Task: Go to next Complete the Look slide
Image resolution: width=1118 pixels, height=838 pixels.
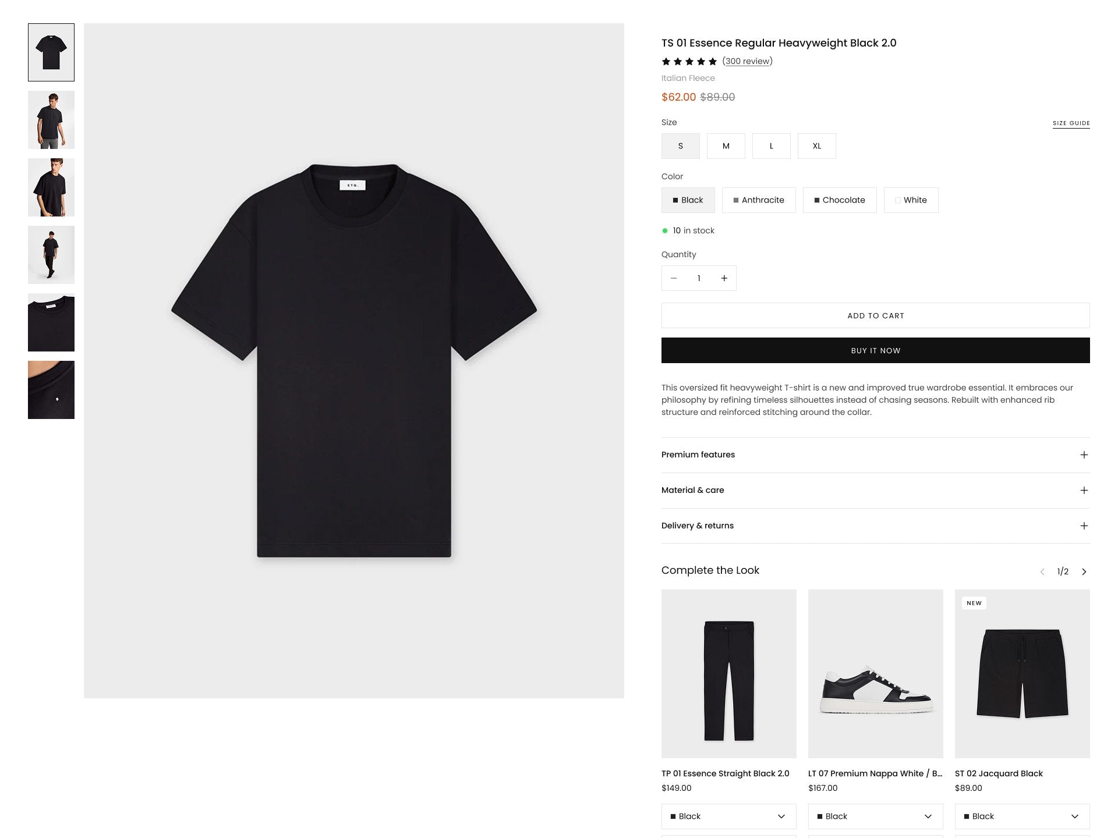Action: 1084,571
